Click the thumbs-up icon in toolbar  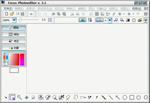[91, 14]
